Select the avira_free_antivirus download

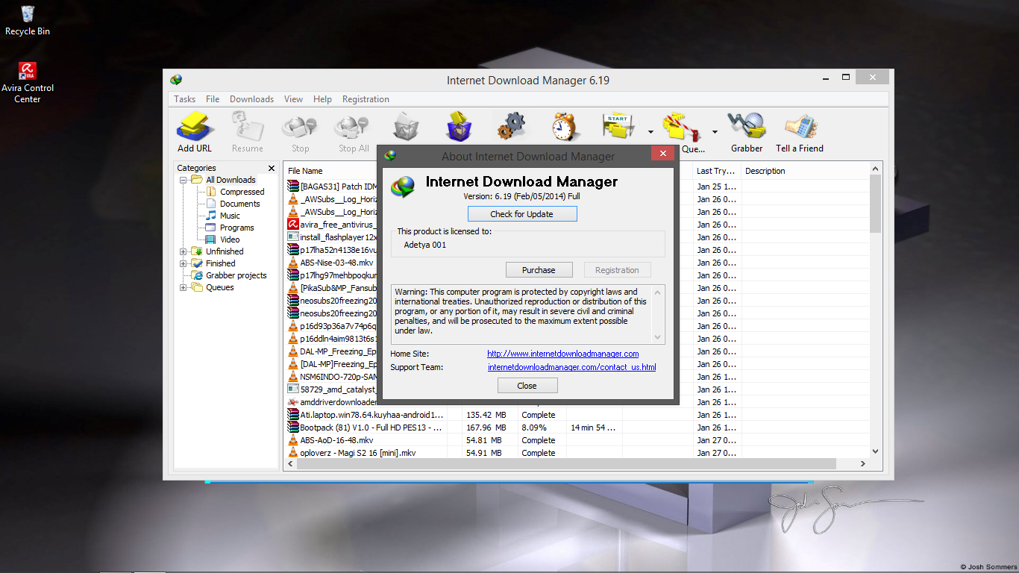[332, 225]
